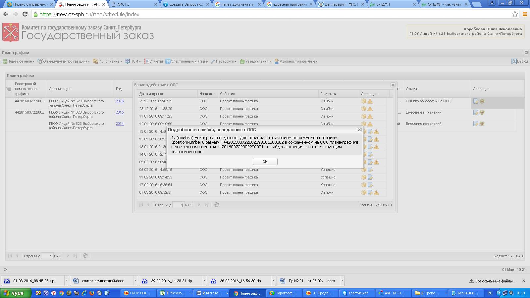Show warning for 12.01.2016 09:19:59 row

point(370,124)
